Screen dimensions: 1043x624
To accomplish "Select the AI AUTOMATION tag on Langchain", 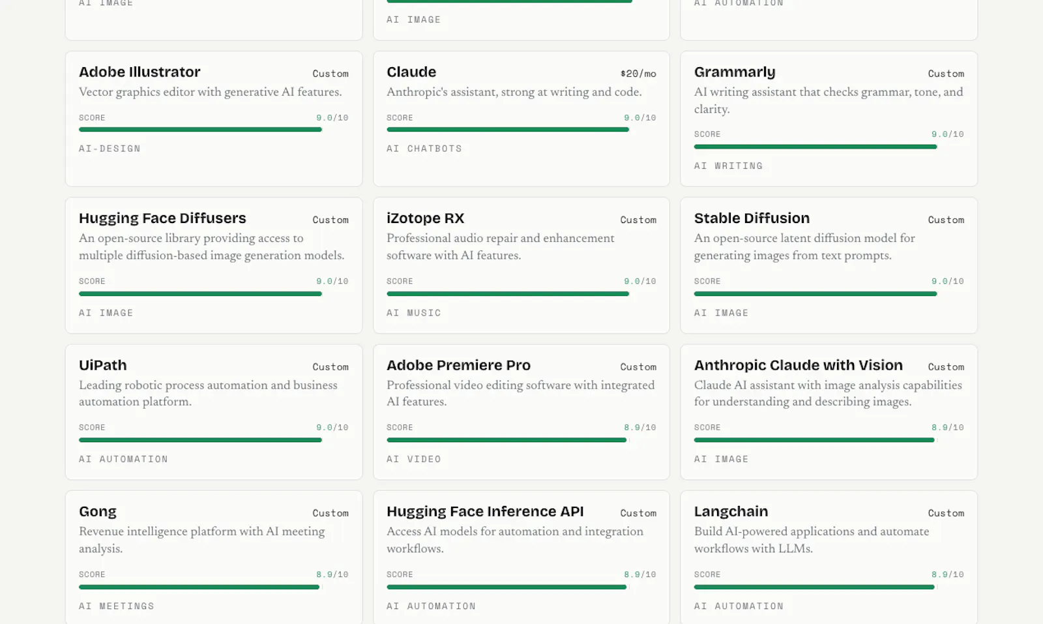I will tap(739, 606).
